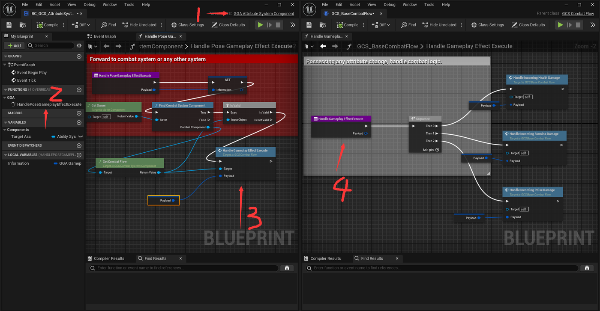Click Save icon in left window toolbar
Viewport: 600px width, 311px height.
(x=9, y=25)
